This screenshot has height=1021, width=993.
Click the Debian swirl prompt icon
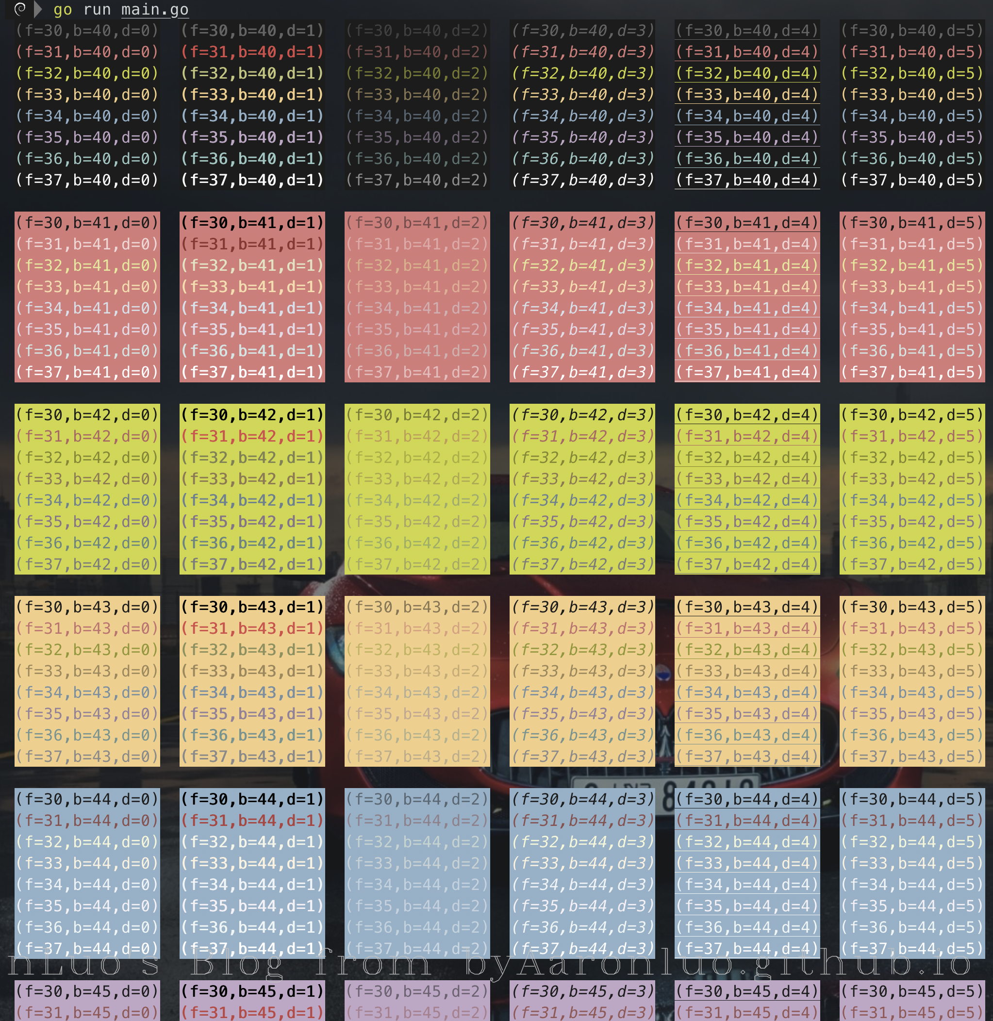click(x=20, y=8)
